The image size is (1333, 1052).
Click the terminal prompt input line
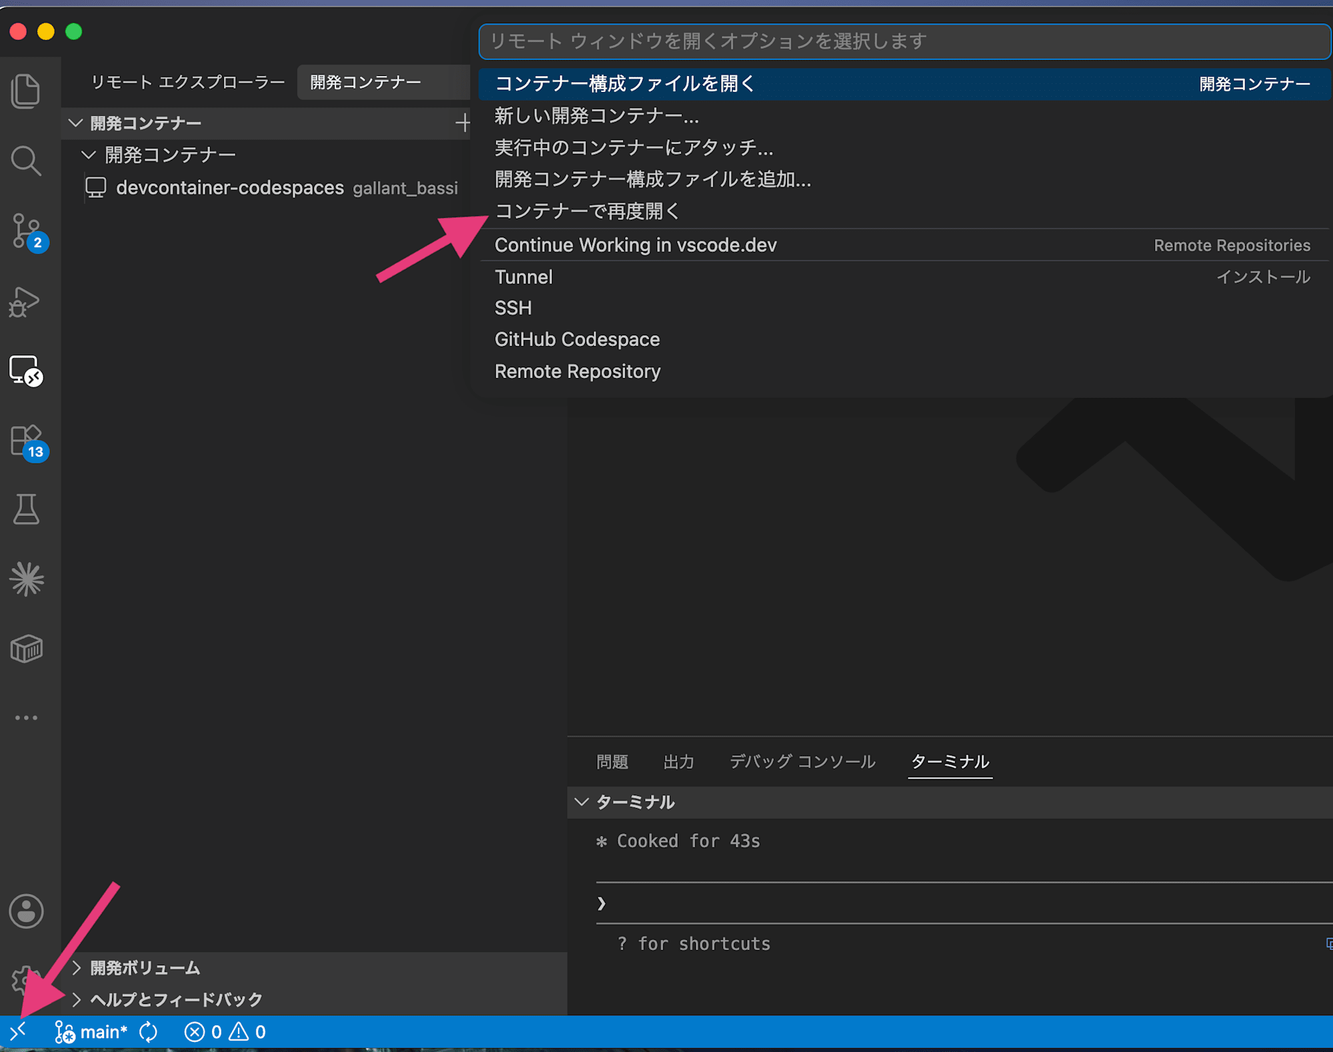(x=963, y=903)
